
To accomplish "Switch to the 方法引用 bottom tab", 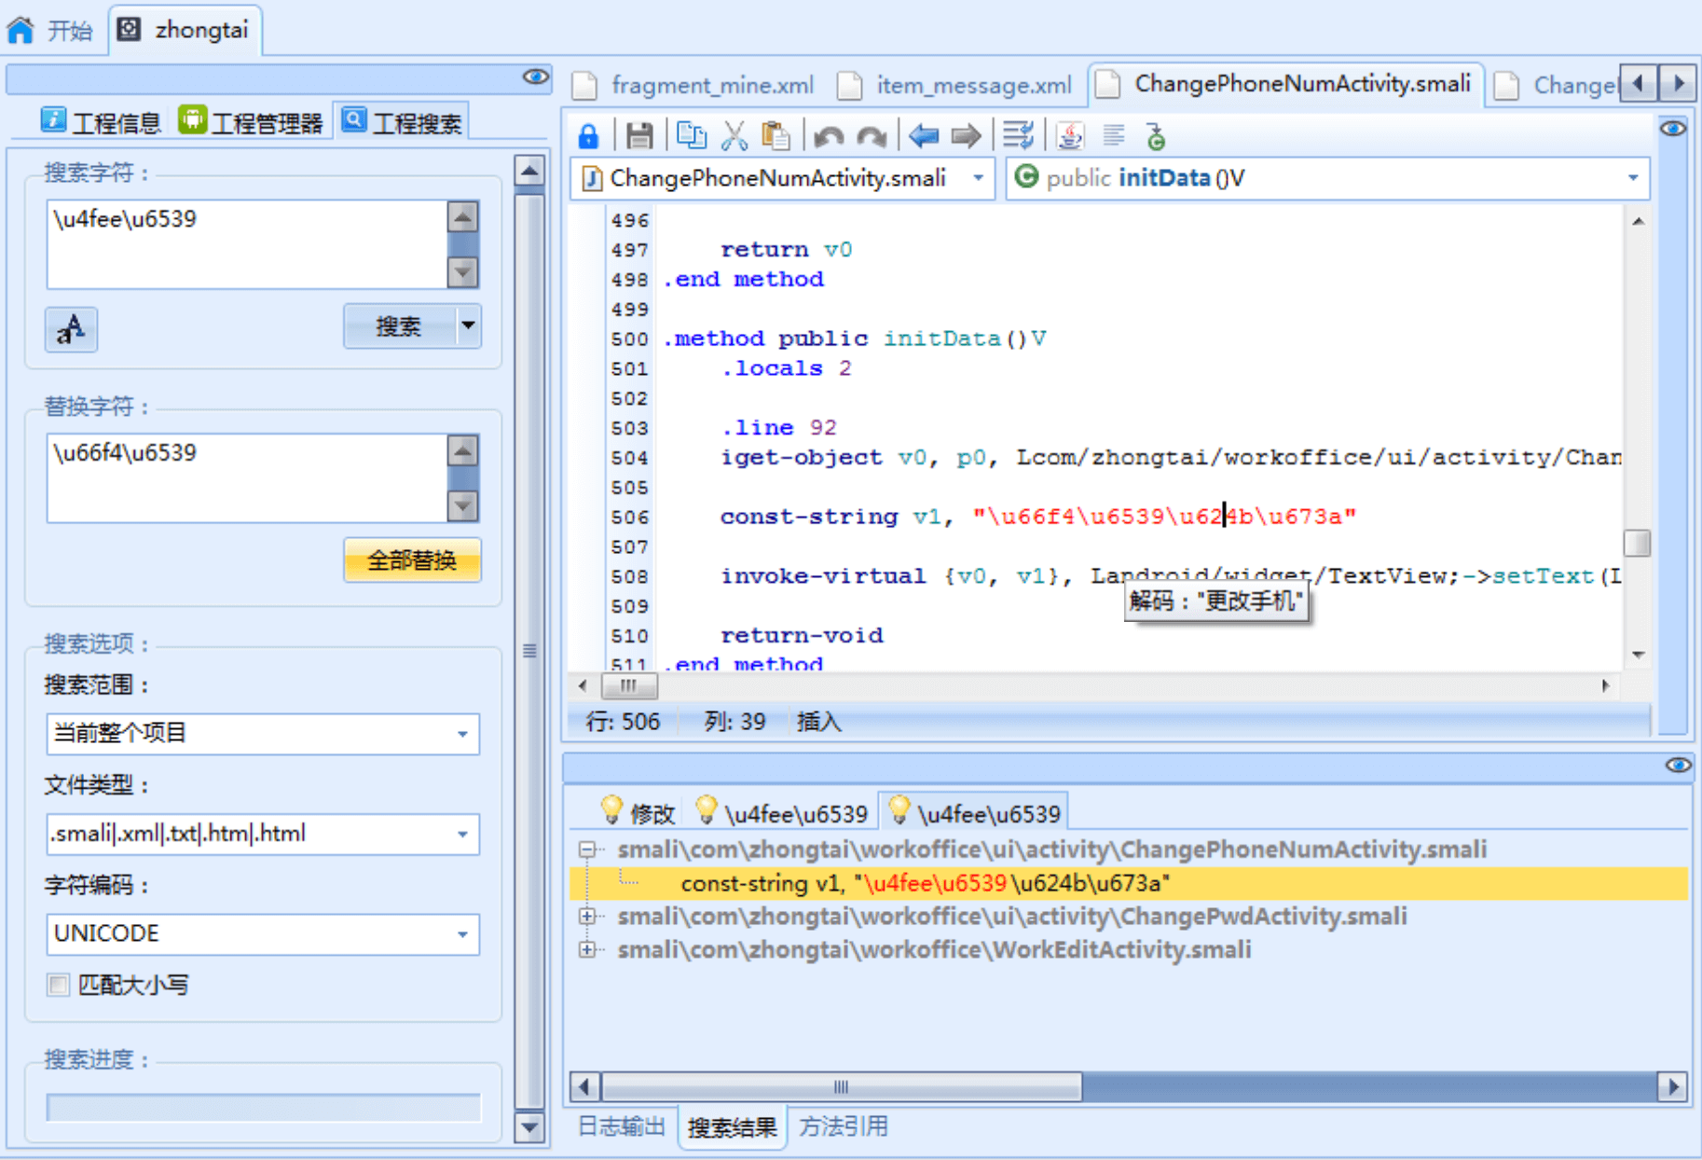I will (844, 1127).
